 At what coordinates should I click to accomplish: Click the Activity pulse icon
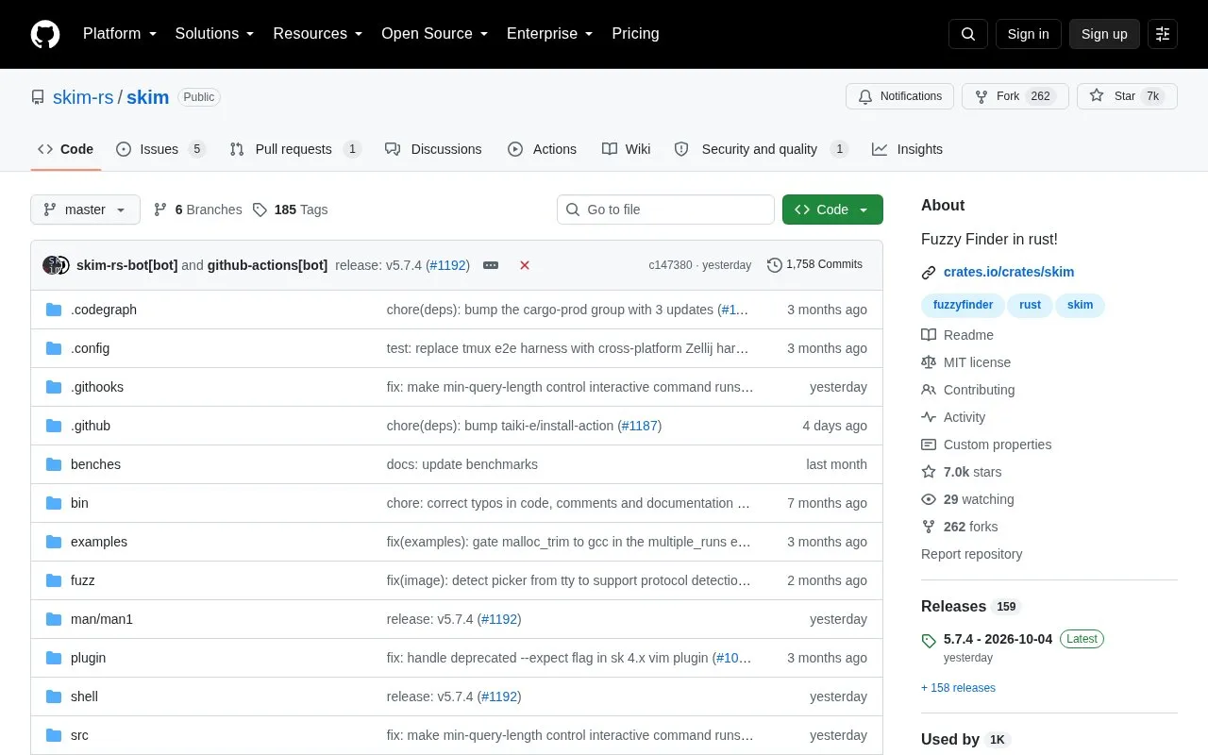929,417
